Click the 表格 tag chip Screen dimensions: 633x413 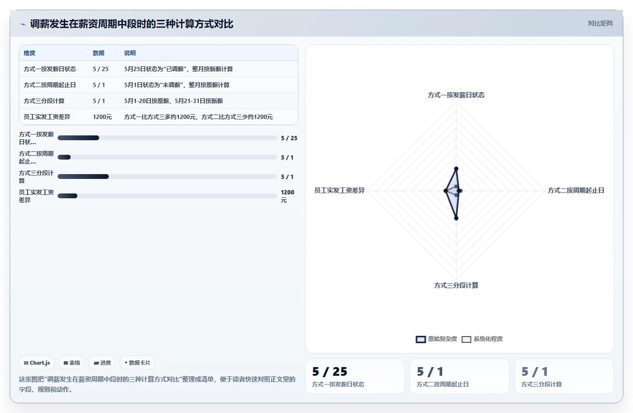coord(72,363)
